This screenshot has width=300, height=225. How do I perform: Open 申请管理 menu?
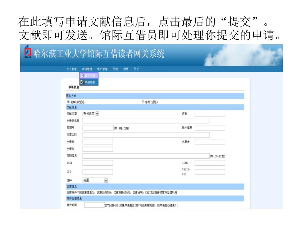(87, 69)
